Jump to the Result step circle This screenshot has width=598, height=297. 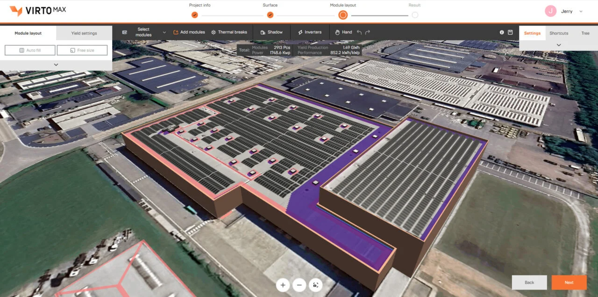(415, 15)
